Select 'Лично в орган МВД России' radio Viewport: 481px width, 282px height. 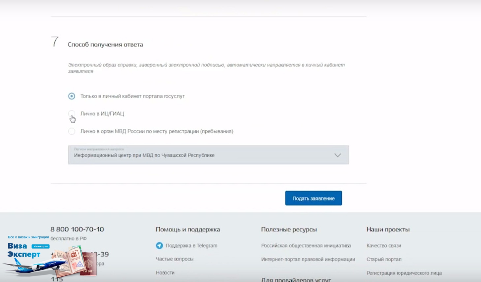coord(72,131)
